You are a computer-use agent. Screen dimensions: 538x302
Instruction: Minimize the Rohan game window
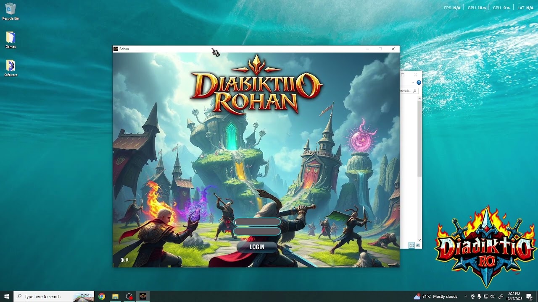(x=367, y=49)
